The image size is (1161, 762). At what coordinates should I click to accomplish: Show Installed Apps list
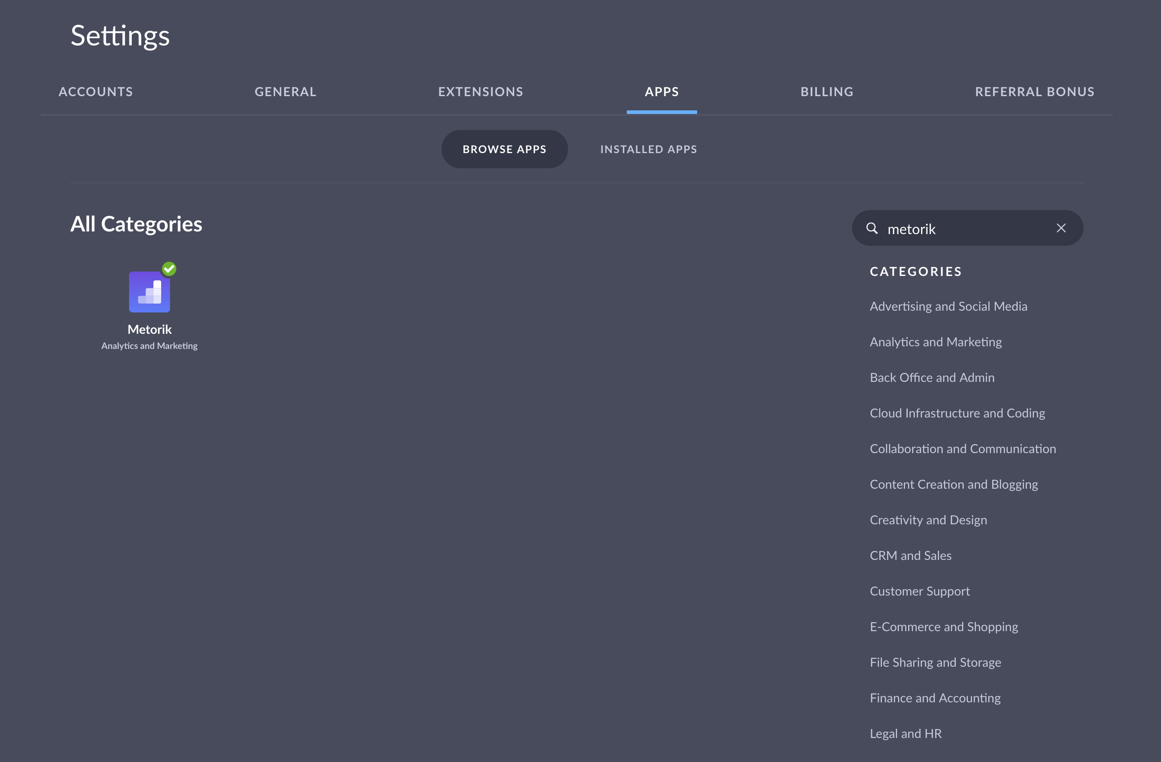point(648,149)
